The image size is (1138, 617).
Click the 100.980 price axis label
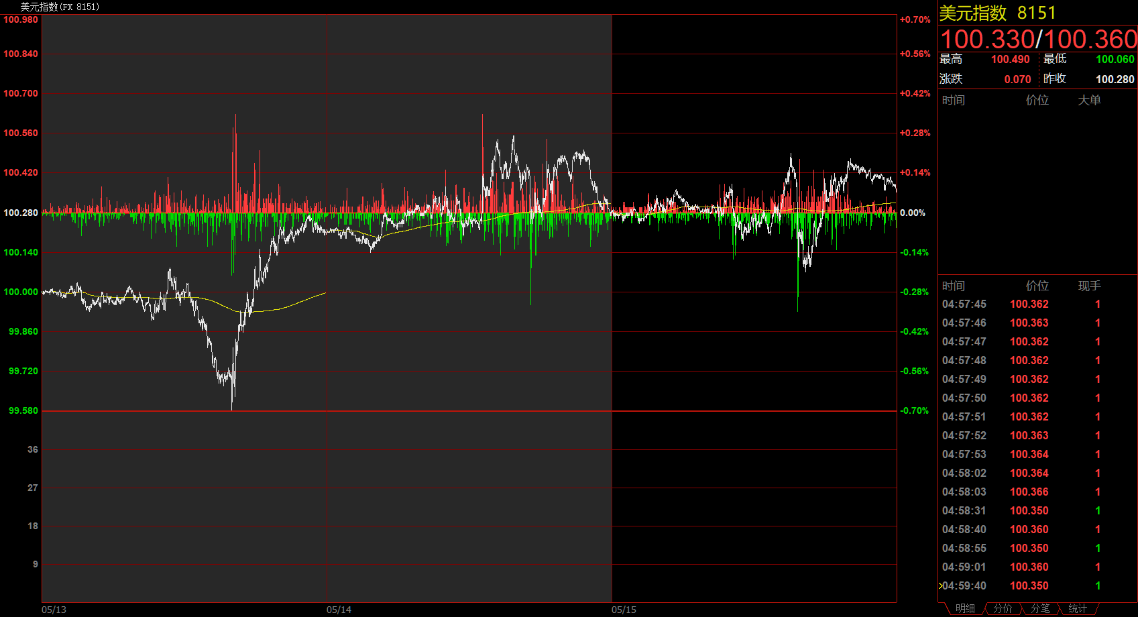tap(21, 19)
